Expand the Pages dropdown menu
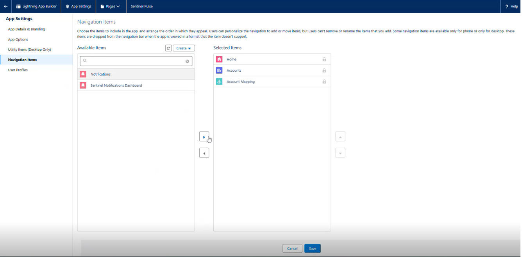522x257 pixels. pyautogui.click(x=110, y=6)
